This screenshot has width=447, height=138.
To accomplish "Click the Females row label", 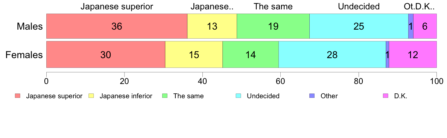I will (24, 54).
